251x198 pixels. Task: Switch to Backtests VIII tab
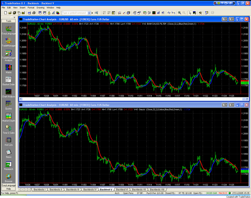coord(157,189)
